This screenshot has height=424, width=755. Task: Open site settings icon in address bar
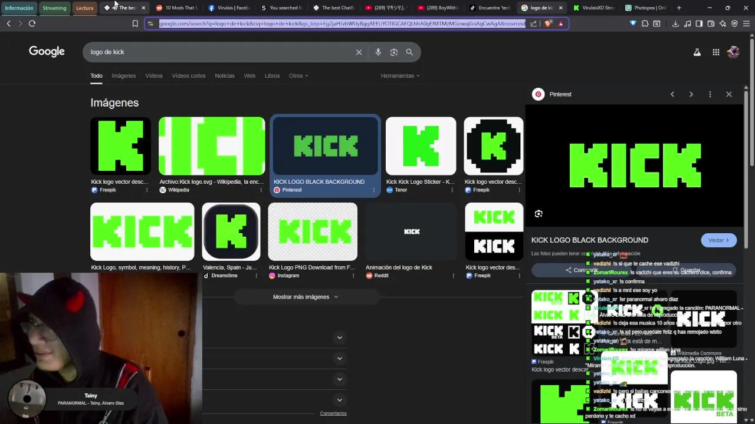[x=150, y=24]
